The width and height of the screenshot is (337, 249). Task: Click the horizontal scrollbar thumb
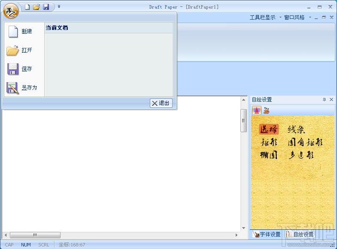pos(35,235)
